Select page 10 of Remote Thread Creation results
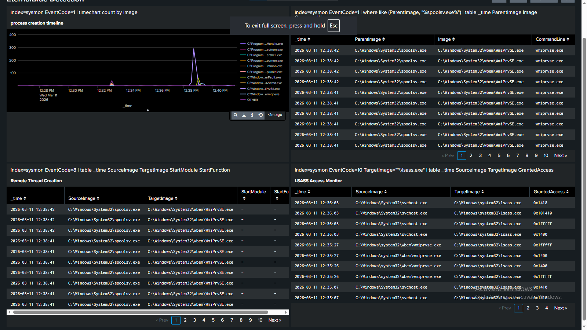The width and height of the screenshot is (587, 330). point(260,320)
